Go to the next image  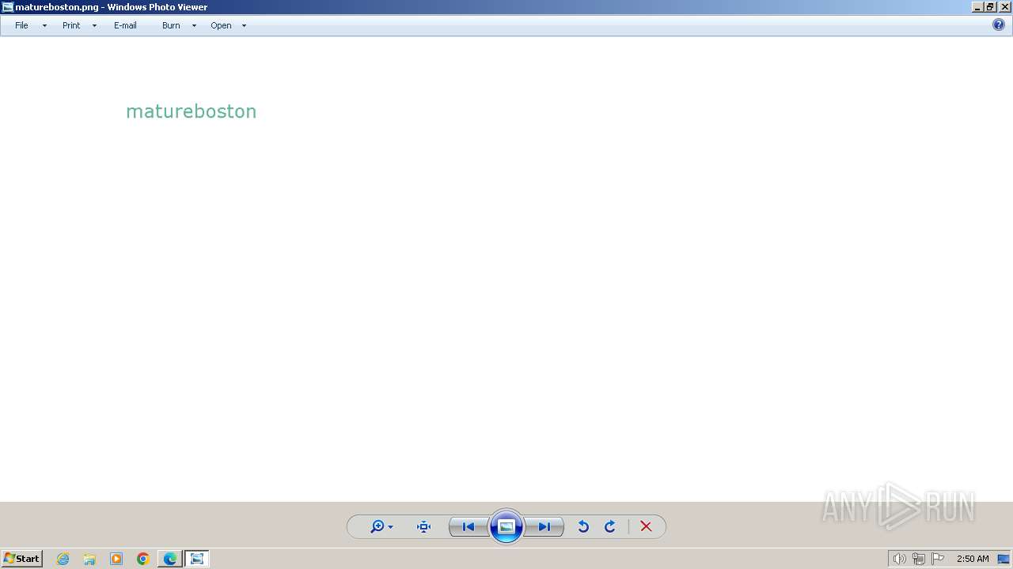[544, 526]
